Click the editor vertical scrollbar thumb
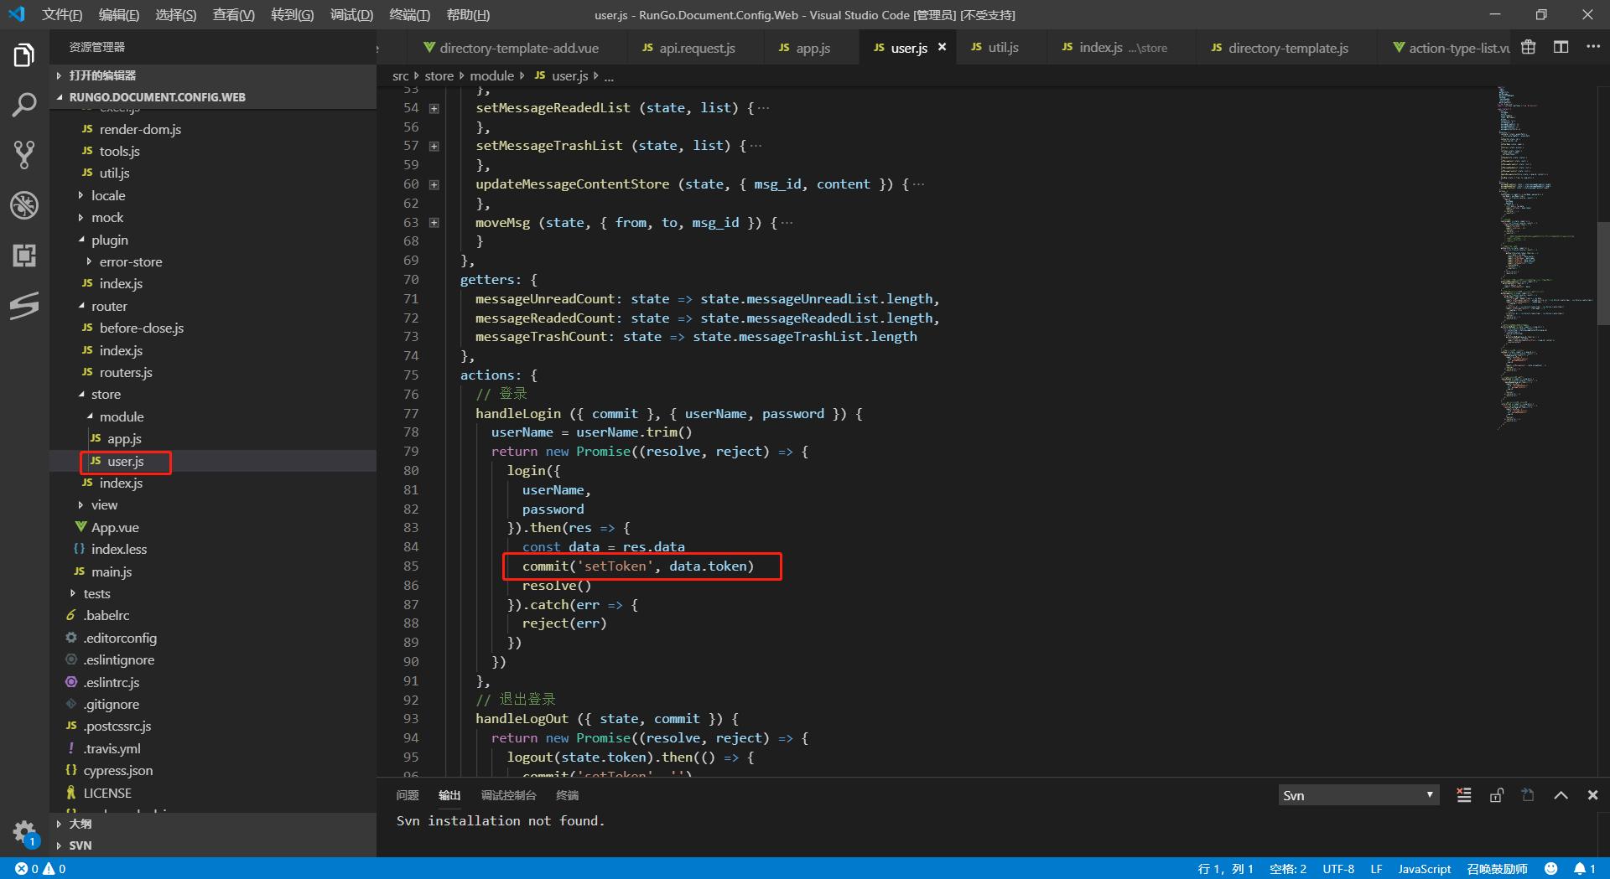 pyautogui.click(x=1603, y=273)
